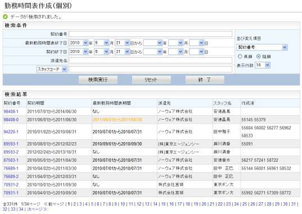Open contract link 98408-0
Viewport: 302px width, 214px height.
11,120
